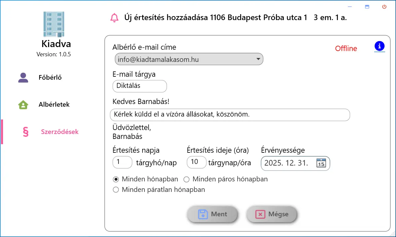Select the Minden páros hónapban radio option
Image resolution: width=396 pixels, height=237 pixels.
(186, 179)
